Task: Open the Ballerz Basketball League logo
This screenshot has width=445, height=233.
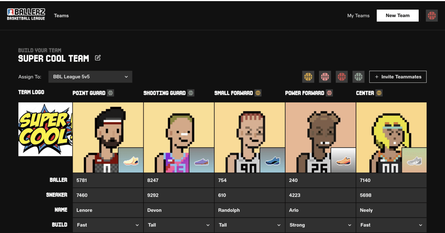Action: 26,15
